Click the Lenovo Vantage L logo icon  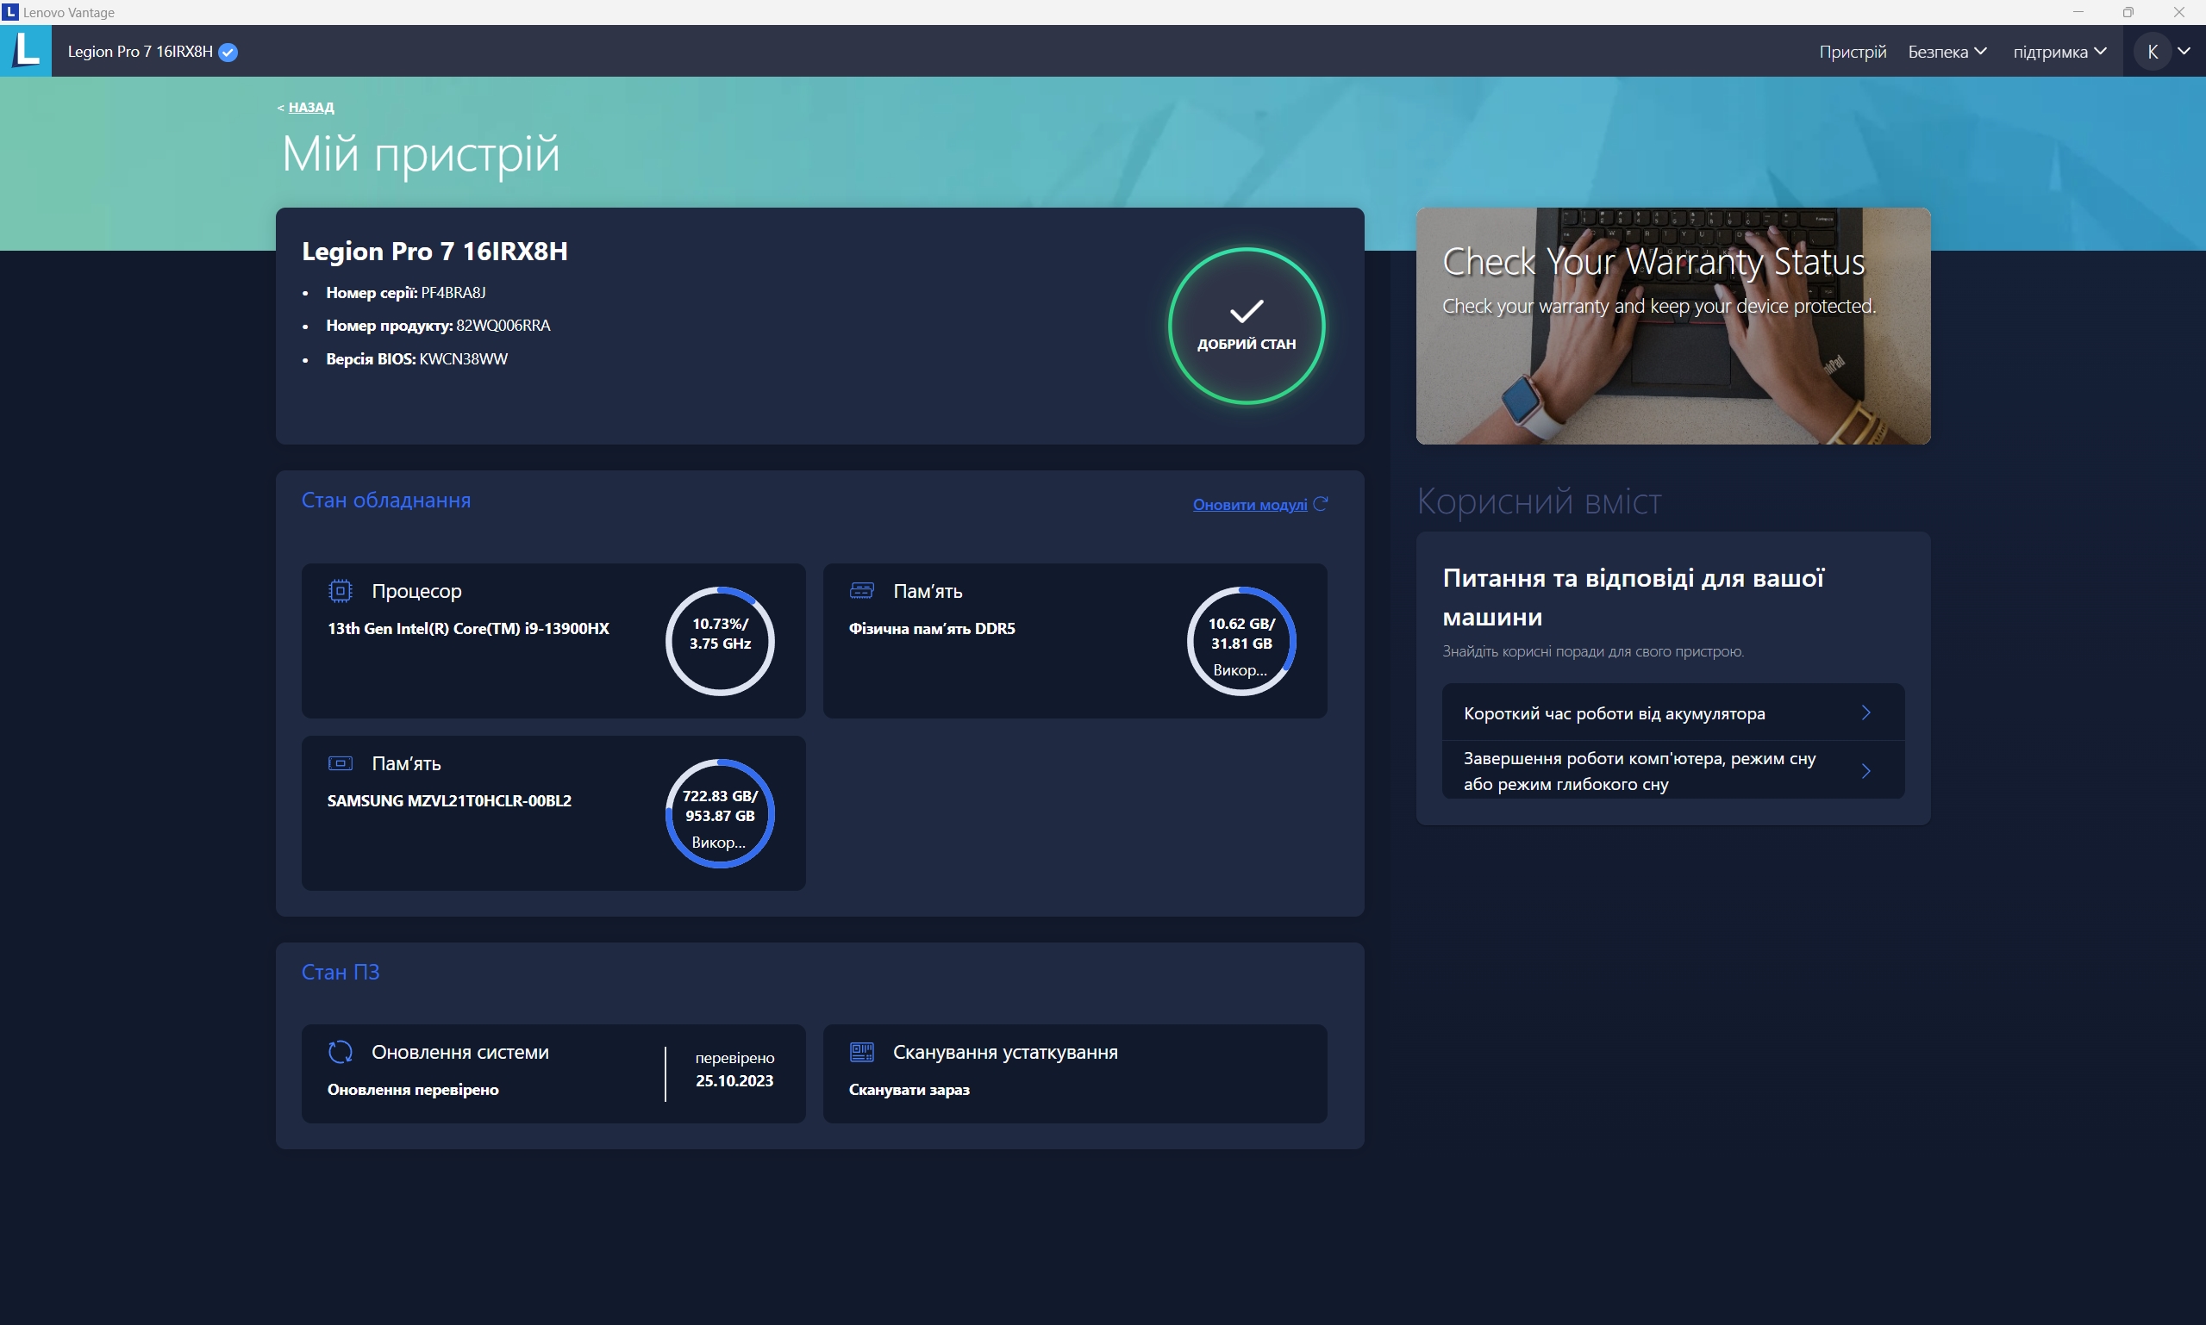point(26,50)
